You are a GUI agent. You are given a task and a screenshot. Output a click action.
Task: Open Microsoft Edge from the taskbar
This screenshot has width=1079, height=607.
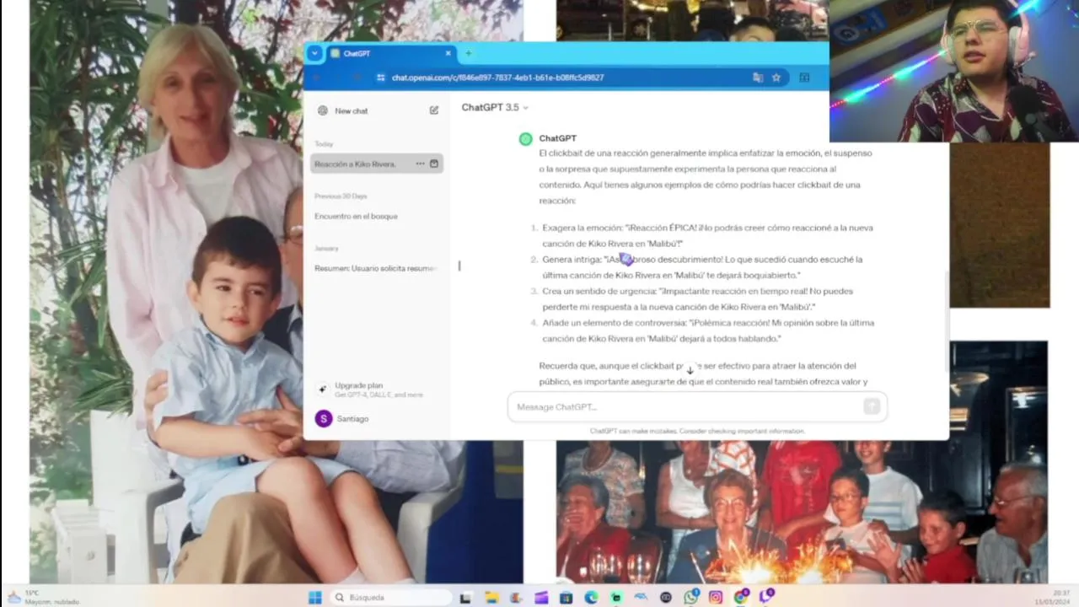[591, 597]
